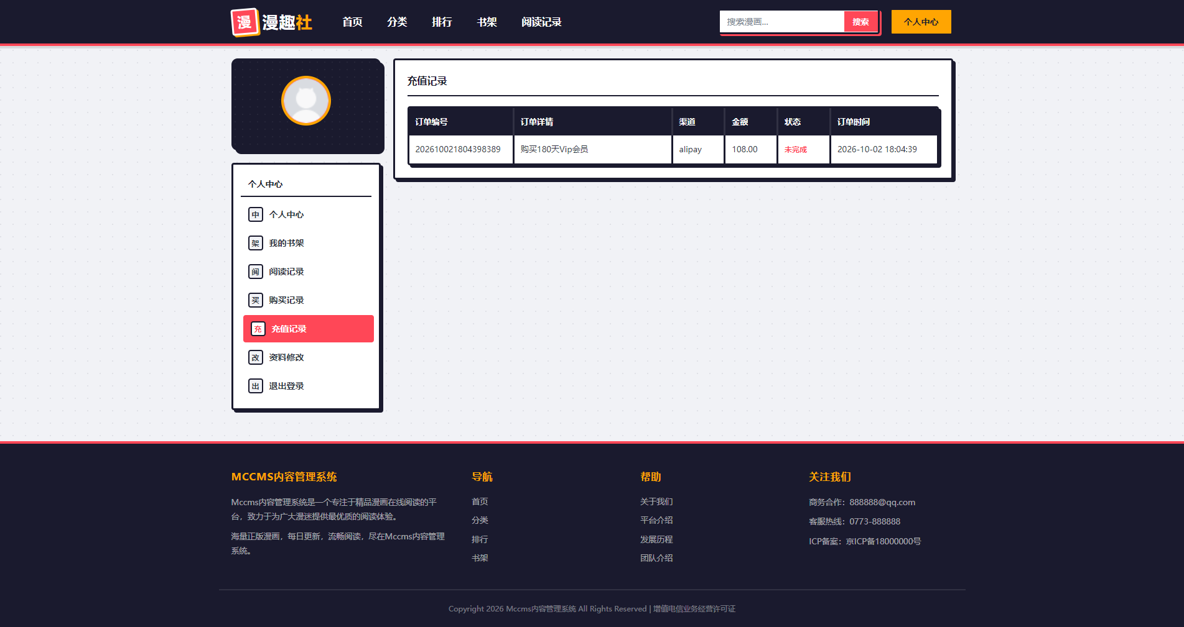
Task: Open 阅读记录 in the top navigation
Action: 541,22
